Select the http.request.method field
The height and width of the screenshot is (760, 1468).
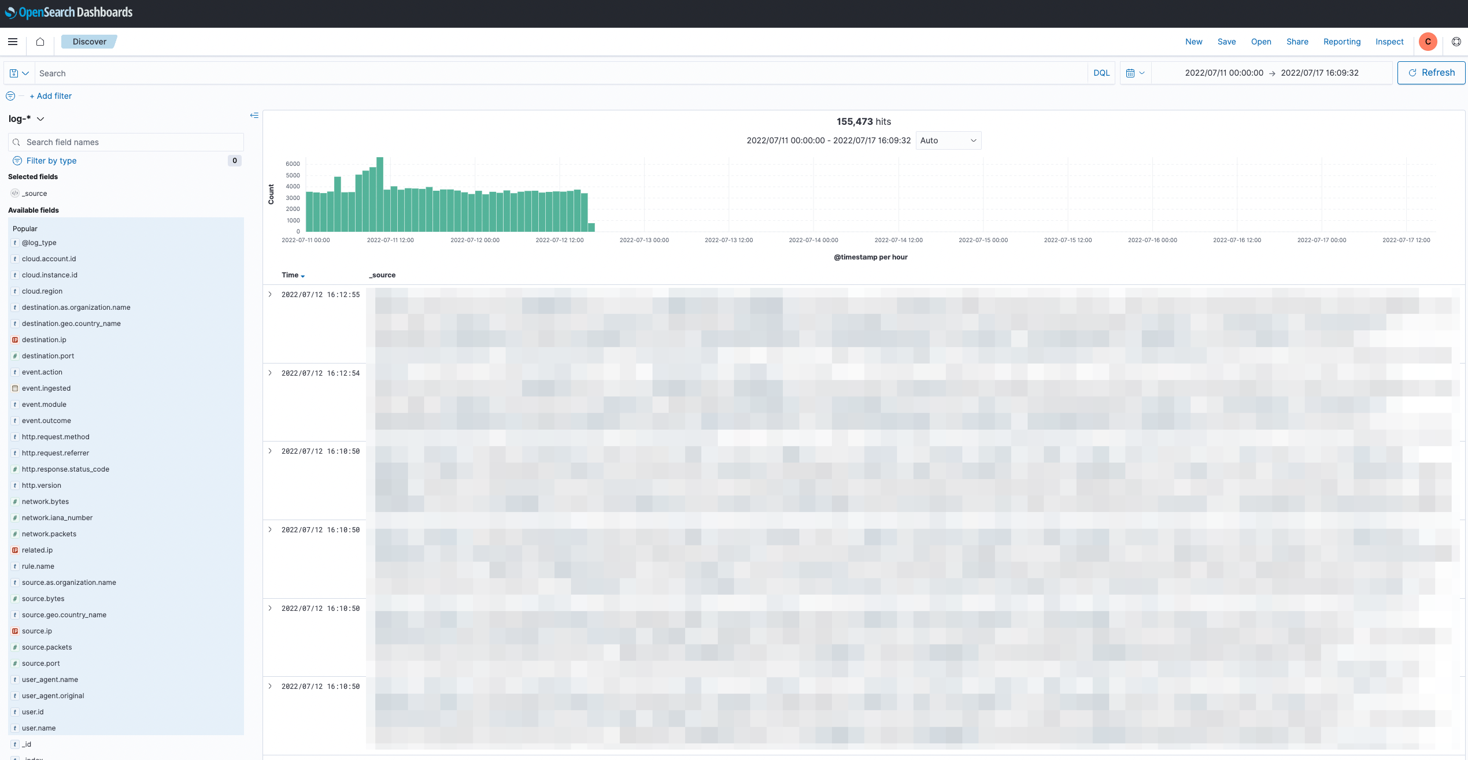pos(56,437)
